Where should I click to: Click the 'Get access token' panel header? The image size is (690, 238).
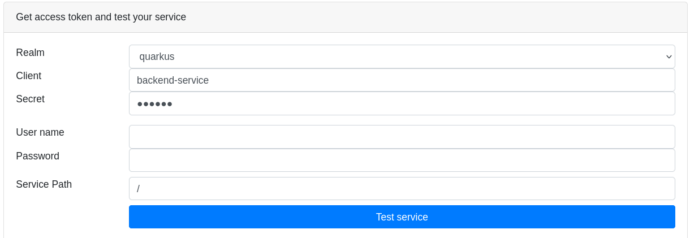coord(101,17)
